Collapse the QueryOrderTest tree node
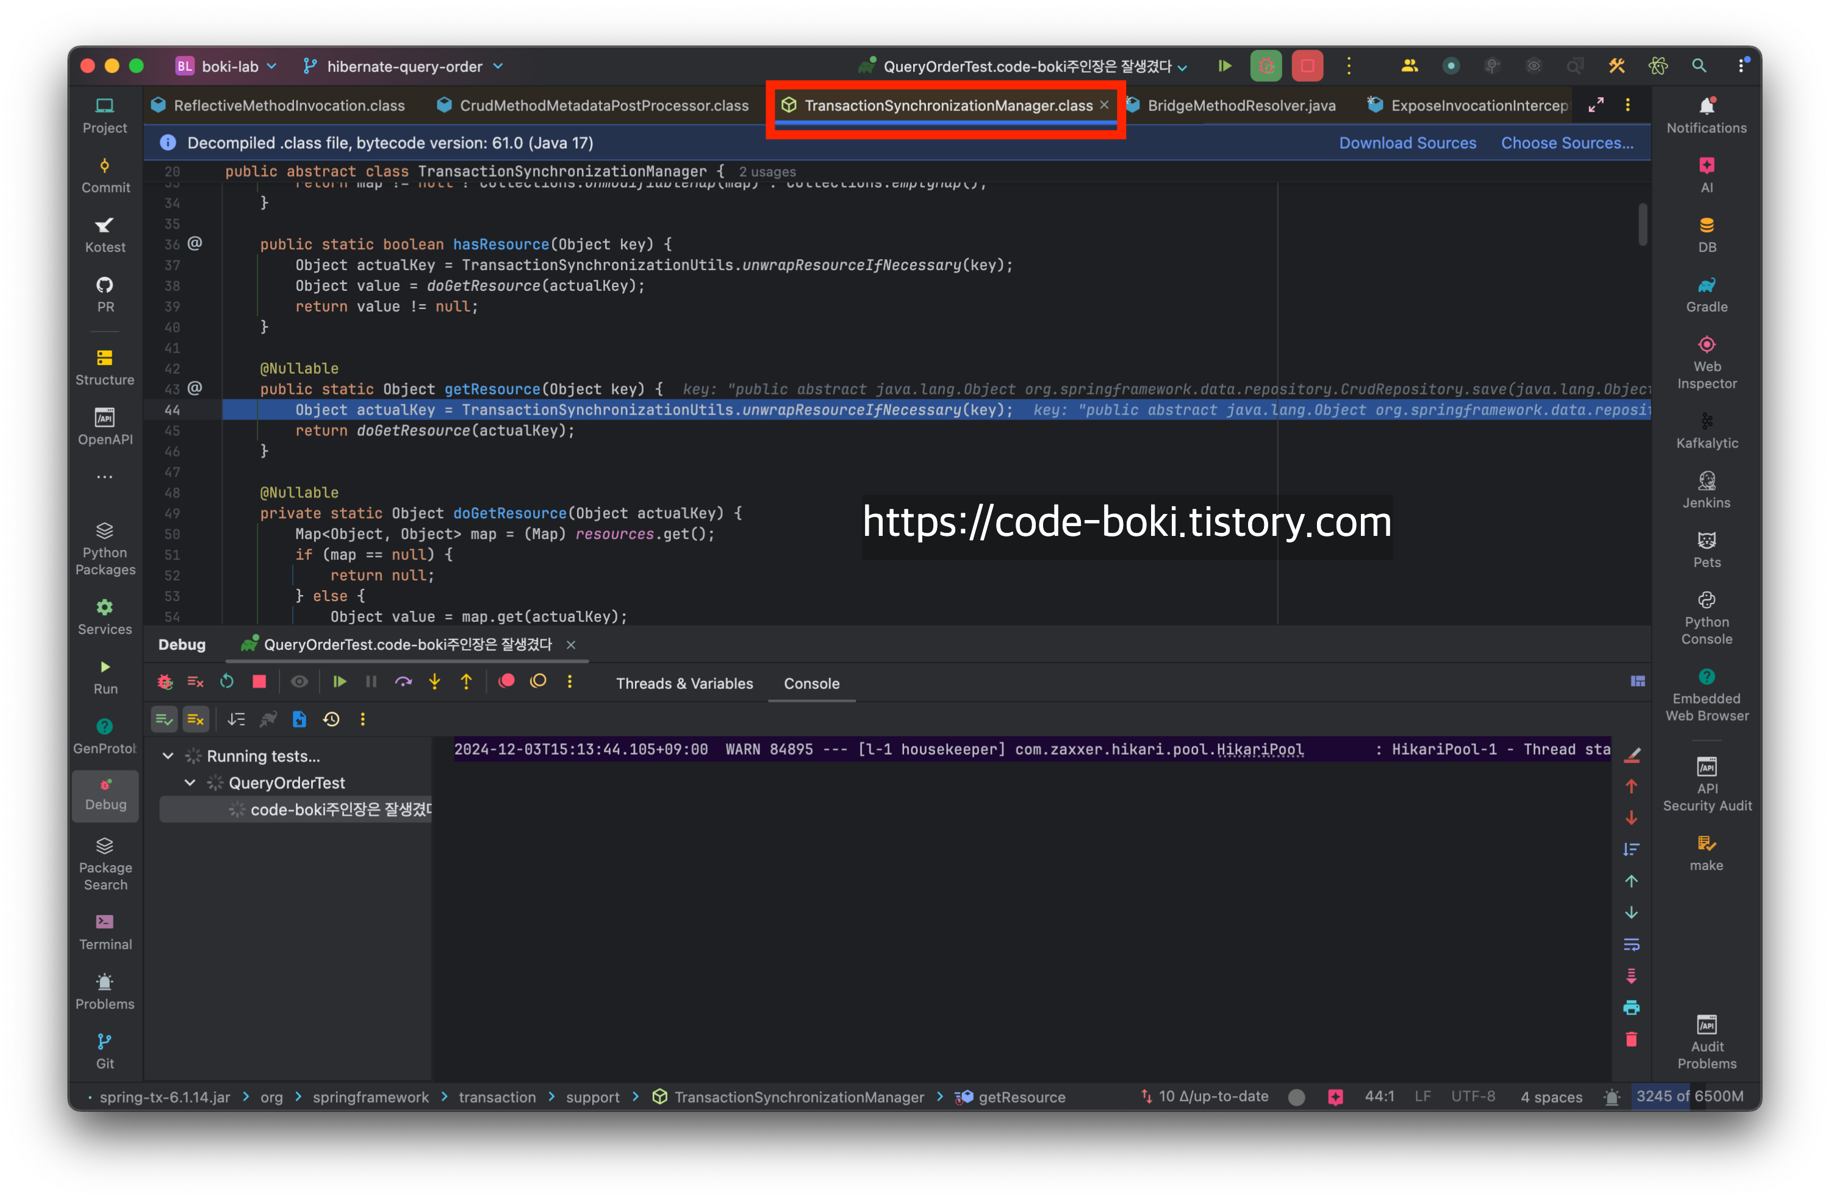 pos(190,783)
